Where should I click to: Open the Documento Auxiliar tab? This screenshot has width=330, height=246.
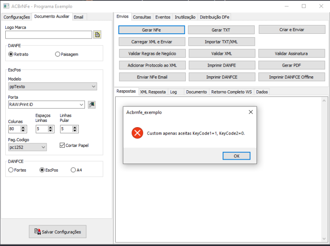[52, 17]
